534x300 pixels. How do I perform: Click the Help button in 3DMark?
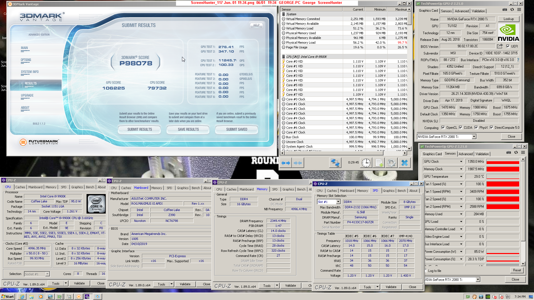click(x=256, y=25)
